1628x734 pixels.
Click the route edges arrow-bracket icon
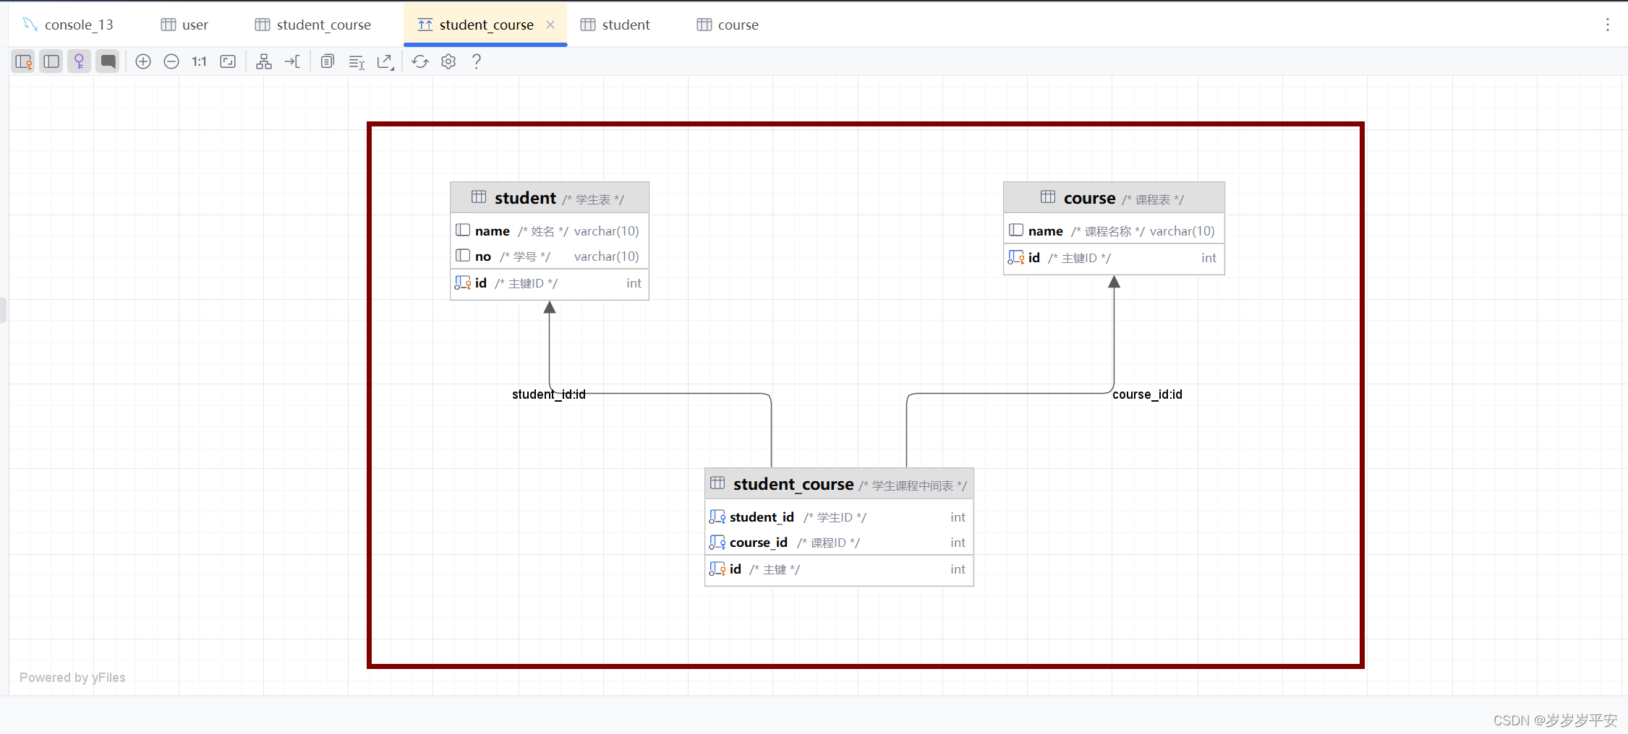click(292, 61)
